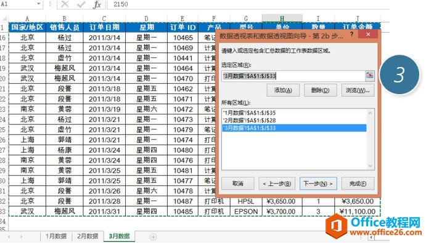Image resolution: width=426 pixels, height=243 pixels.
Task: Close the pivot table wizard dialog
Action: click(368, 34)
